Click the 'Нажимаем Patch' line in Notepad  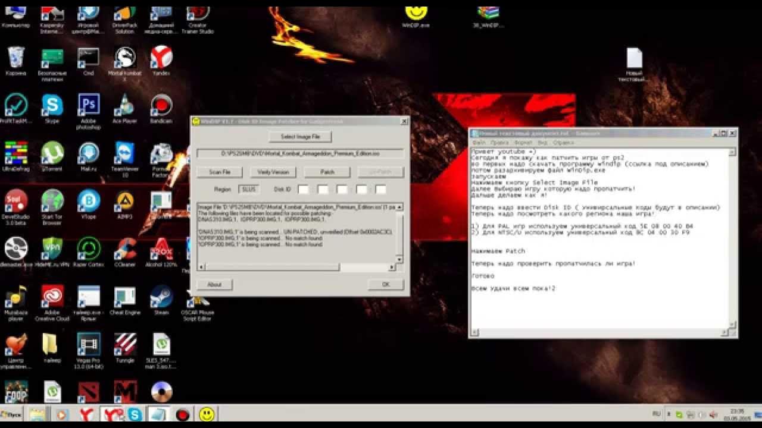point(498,251)
